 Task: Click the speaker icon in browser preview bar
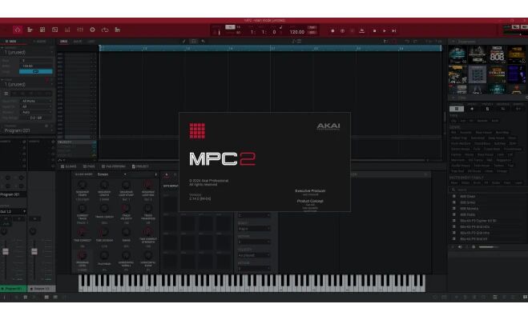point(460,247)
